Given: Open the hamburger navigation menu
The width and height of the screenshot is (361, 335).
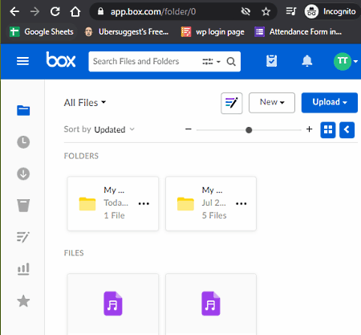Looking at the screenshot, I should [x=22, y=61].
